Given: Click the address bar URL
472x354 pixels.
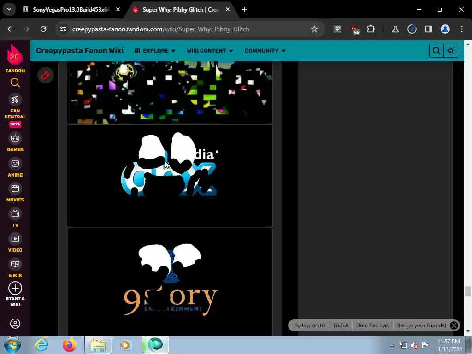Looking at the screenshot, I should 161,29.
